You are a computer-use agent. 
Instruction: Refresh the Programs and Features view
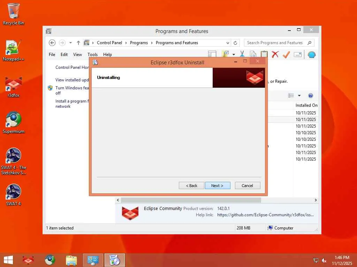point(235,43)
